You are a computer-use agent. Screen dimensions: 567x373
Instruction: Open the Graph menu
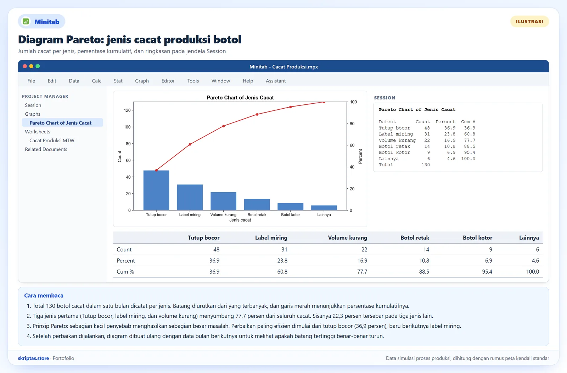pos(142,81)
